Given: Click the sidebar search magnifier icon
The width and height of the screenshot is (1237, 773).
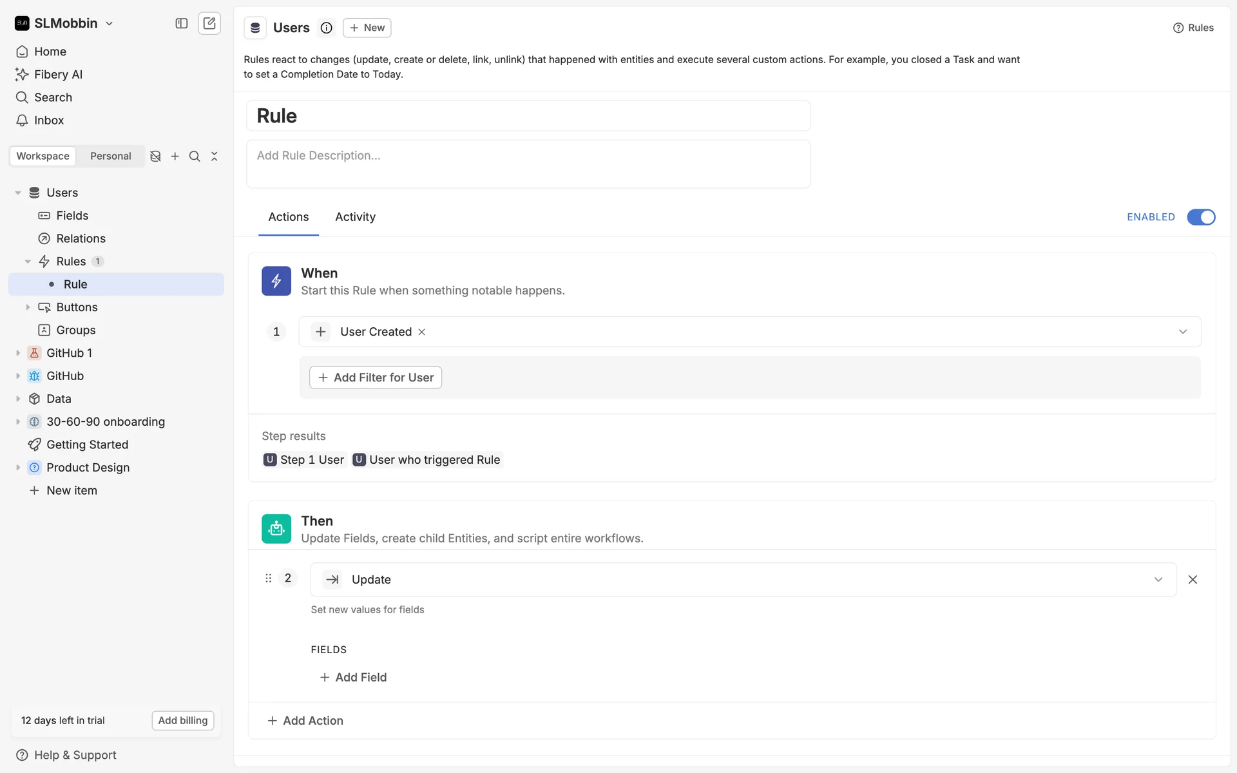Looking at the screenshot, I should (x=195, y=156).
